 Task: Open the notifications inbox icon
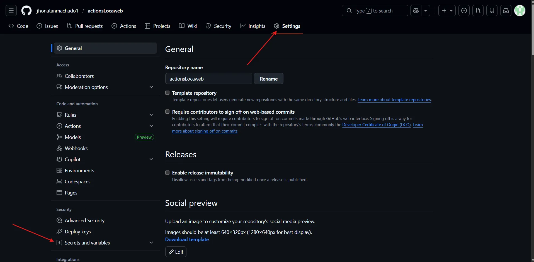click(x=506, y=11)
